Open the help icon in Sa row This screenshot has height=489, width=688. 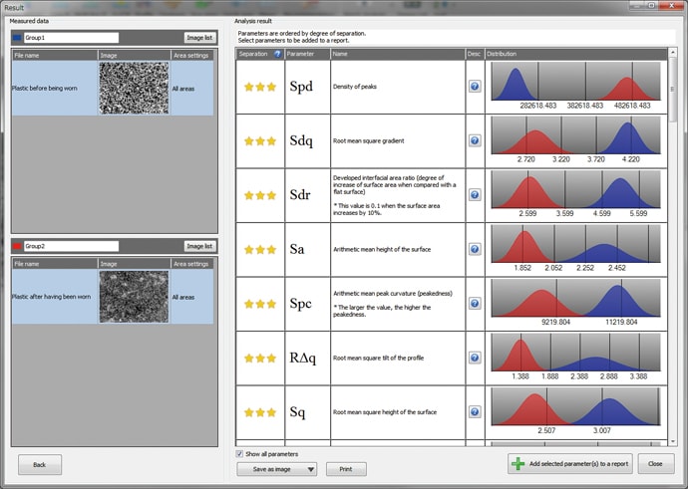pyautogui.click(x=475, y=249)
